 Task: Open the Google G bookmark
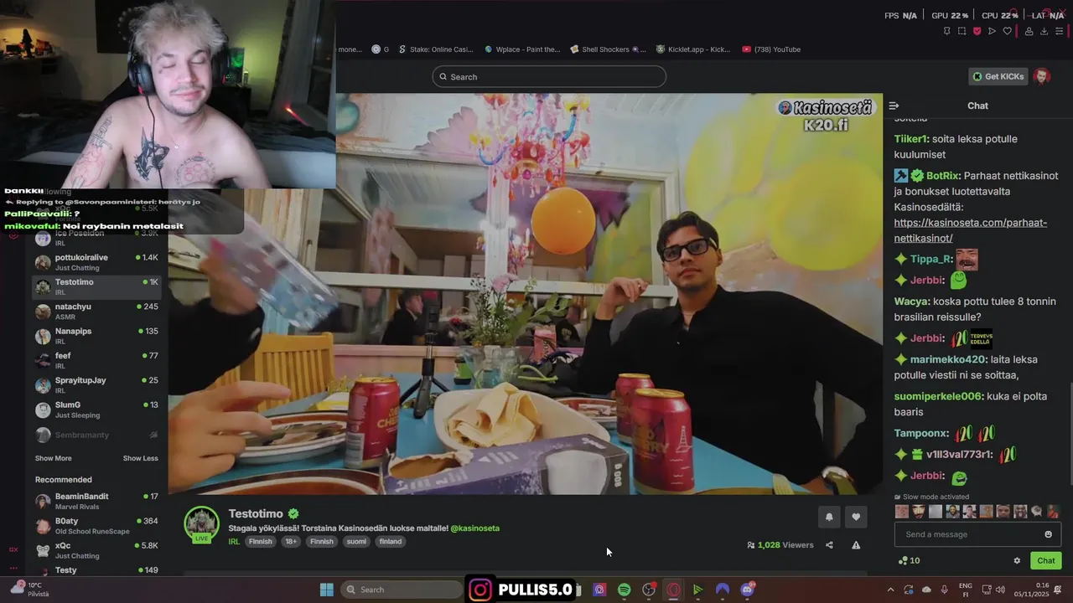(381, 49)
